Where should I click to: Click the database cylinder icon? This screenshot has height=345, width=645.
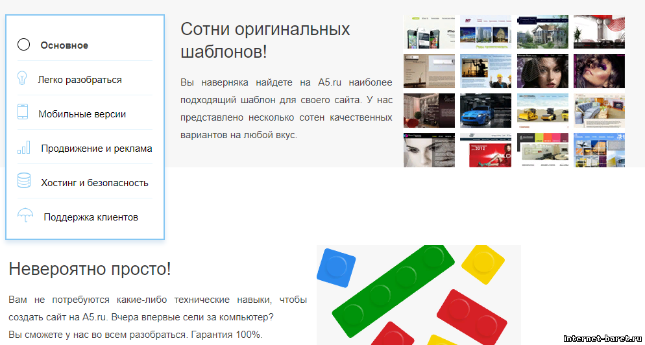click(24, 181)
